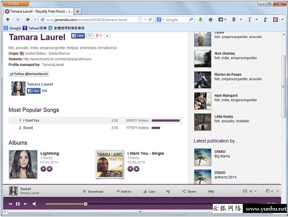The image size is (288, 217).
Task: Dislike the song with thumbs-down icon
Action: coord(168,192)
